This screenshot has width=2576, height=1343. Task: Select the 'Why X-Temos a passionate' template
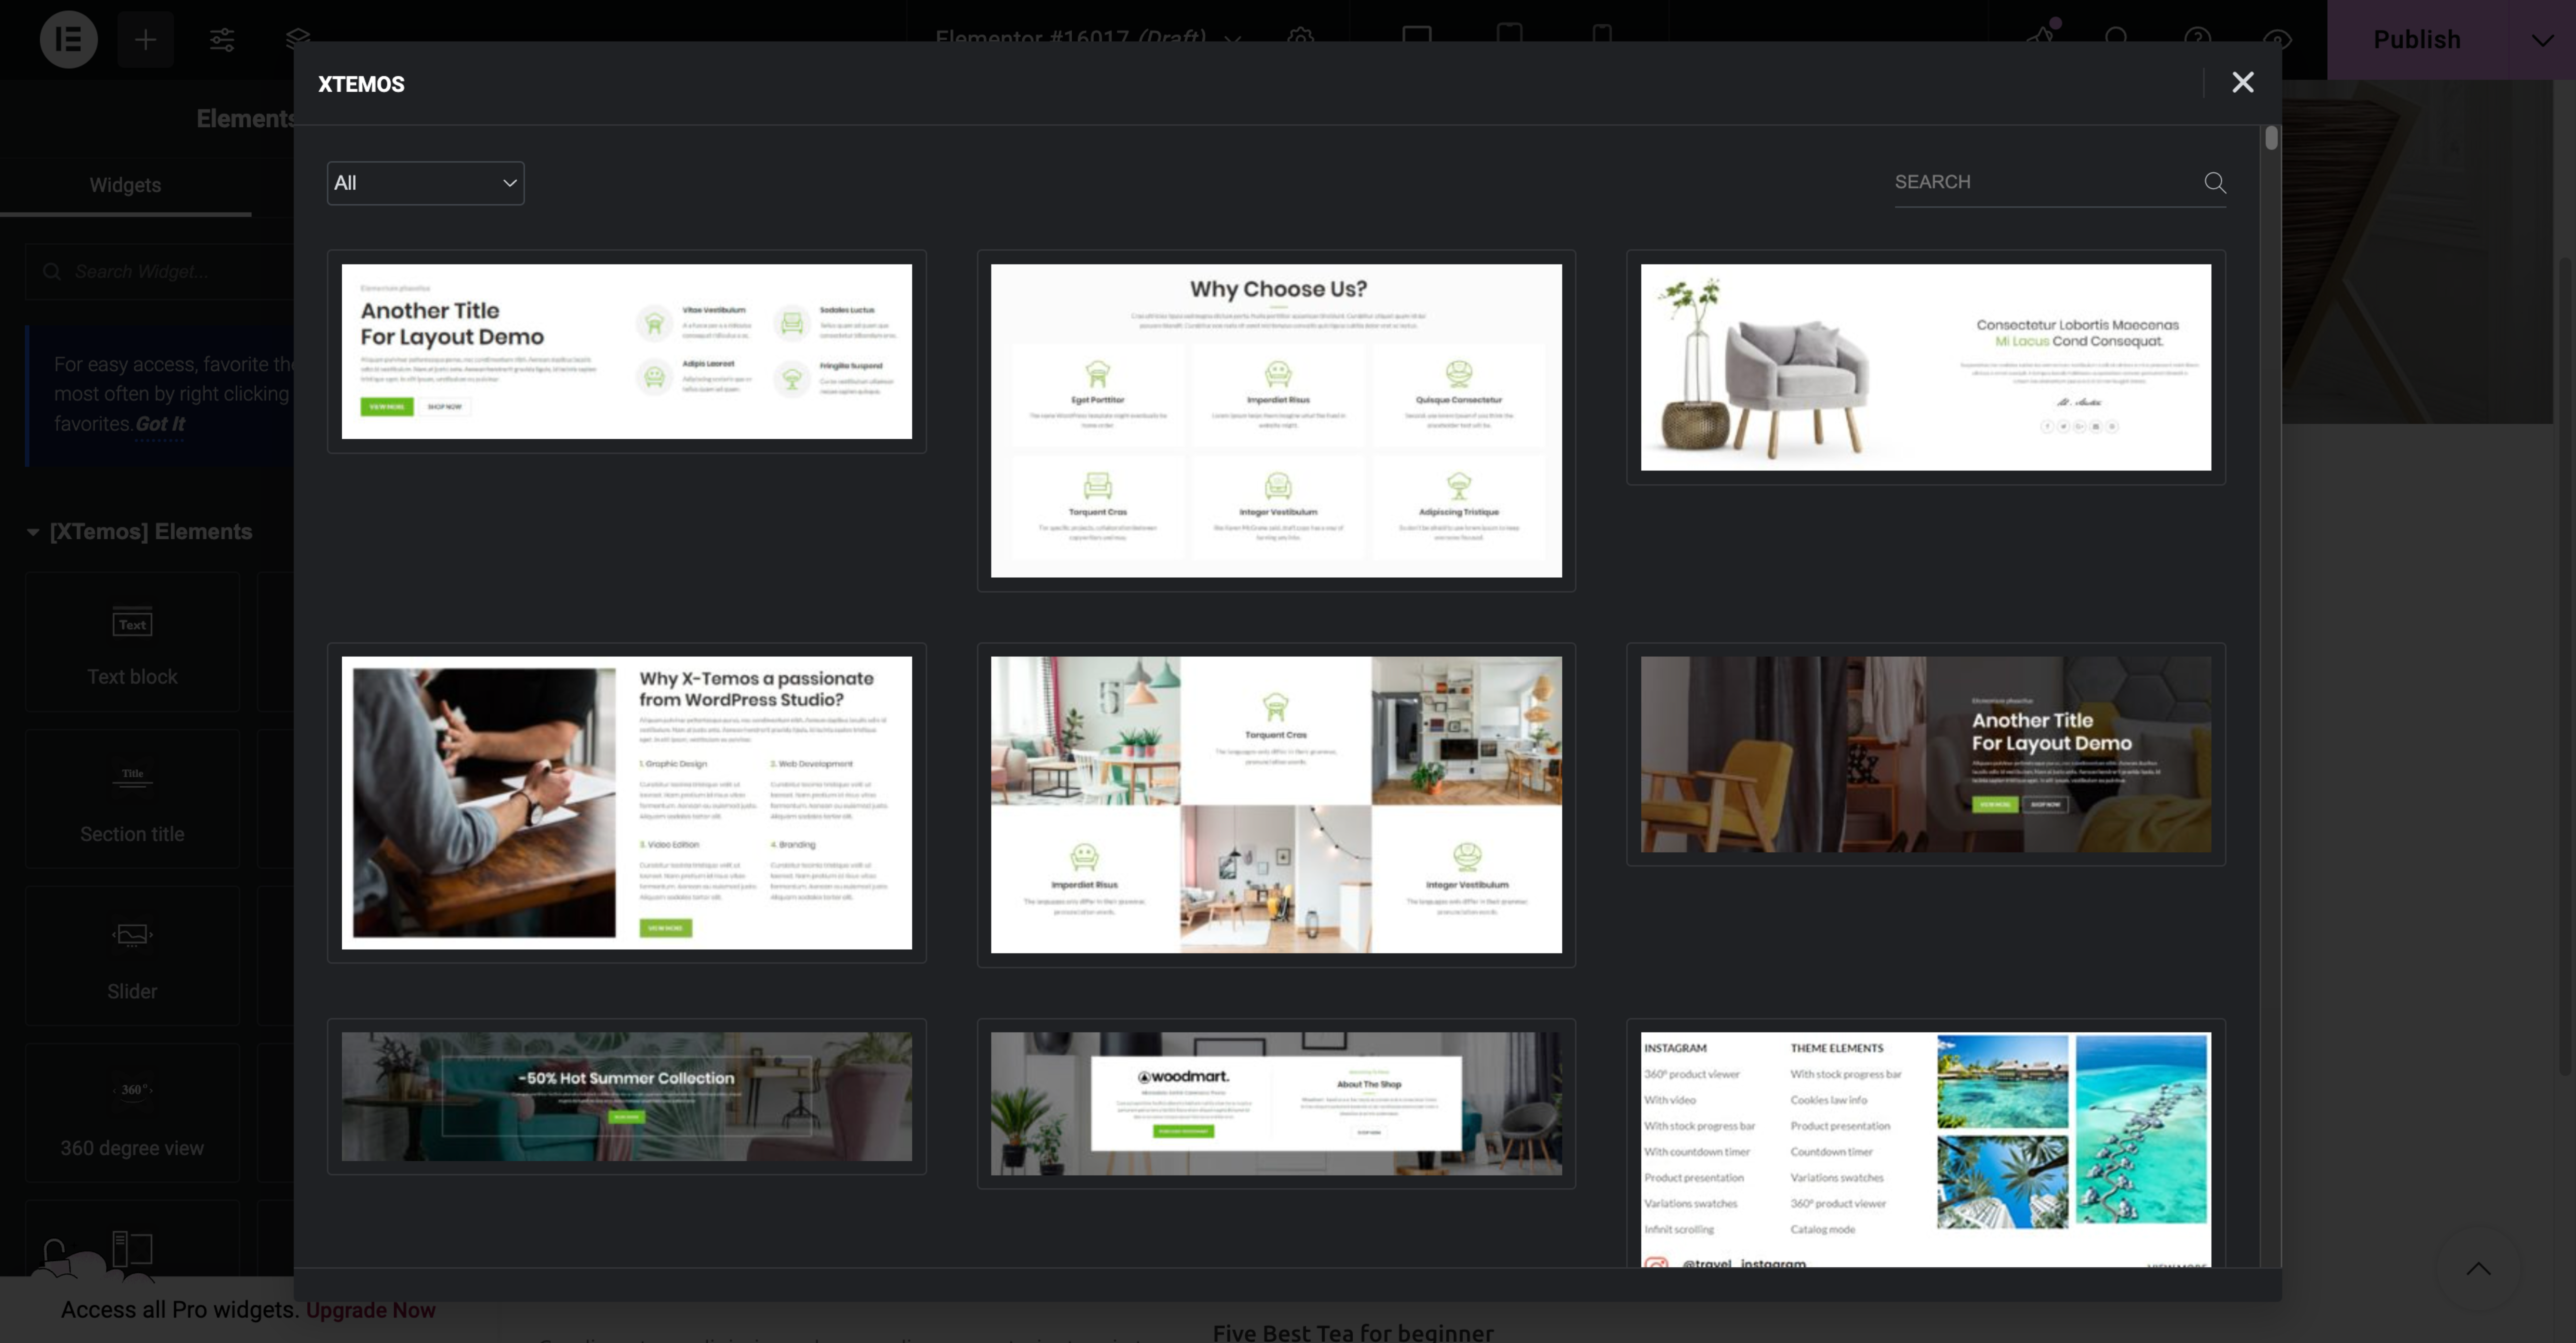point(627,803)
